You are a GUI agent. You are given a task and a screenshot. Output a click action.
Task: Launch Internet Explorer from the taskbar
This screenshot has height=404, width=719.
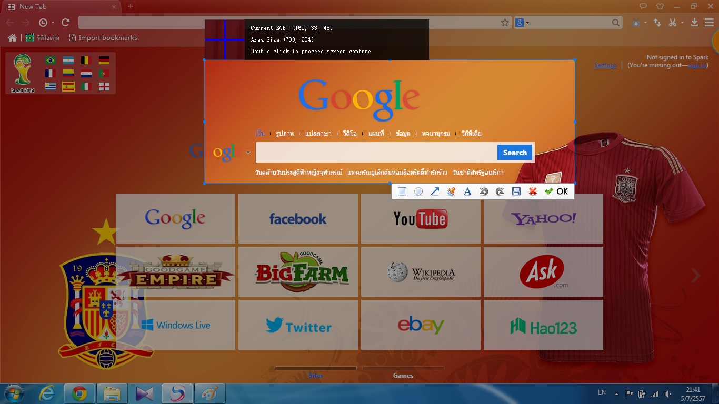47,393
